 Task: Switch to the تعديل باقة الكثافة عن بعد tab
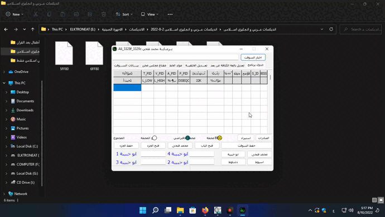(227, 66)
